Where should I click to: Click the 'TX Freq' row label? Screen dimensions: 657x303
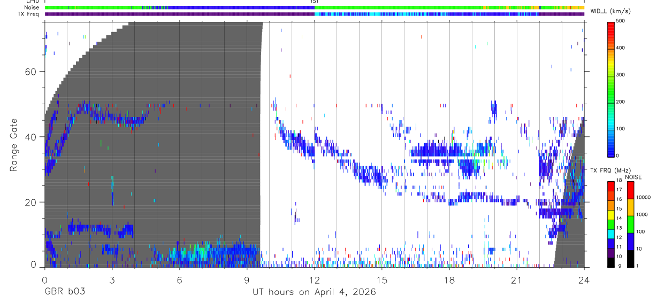point(28,14)
